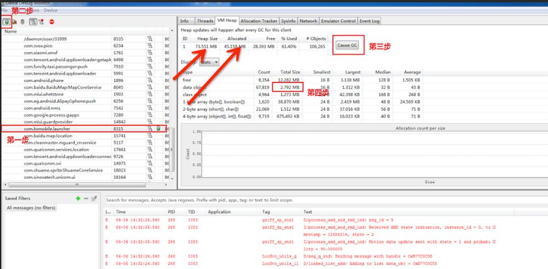The width and height of the screenshot is (548, 269).
Task: Toggle the Update Threads toolbar icon
Action: [x=32, y=22]
